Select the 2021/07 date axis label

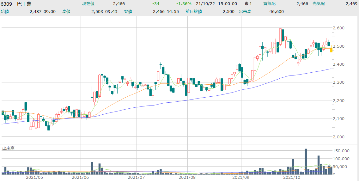pyautogui.click(x=136, y=178)
